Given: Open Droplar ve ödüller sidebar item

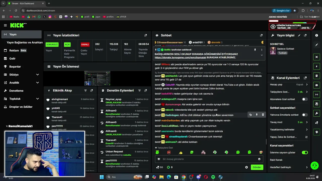Looking at the screenshot, I should 21,107.
